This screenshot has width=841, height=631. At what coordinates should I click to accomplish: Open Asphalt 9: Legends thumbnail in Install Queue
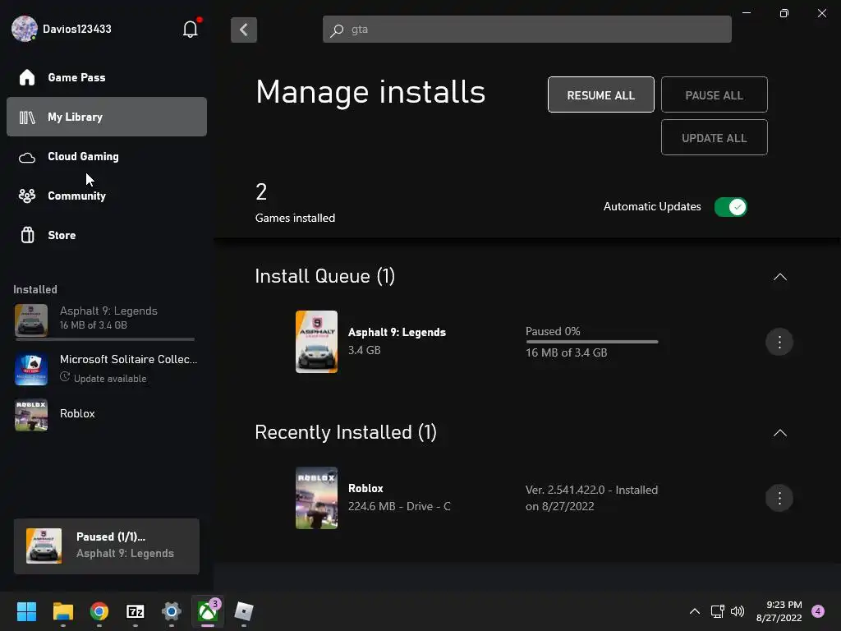316,342
